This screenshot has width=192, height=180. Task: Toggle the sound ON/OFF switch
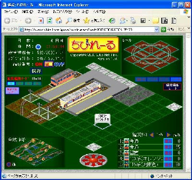[49, 64]
